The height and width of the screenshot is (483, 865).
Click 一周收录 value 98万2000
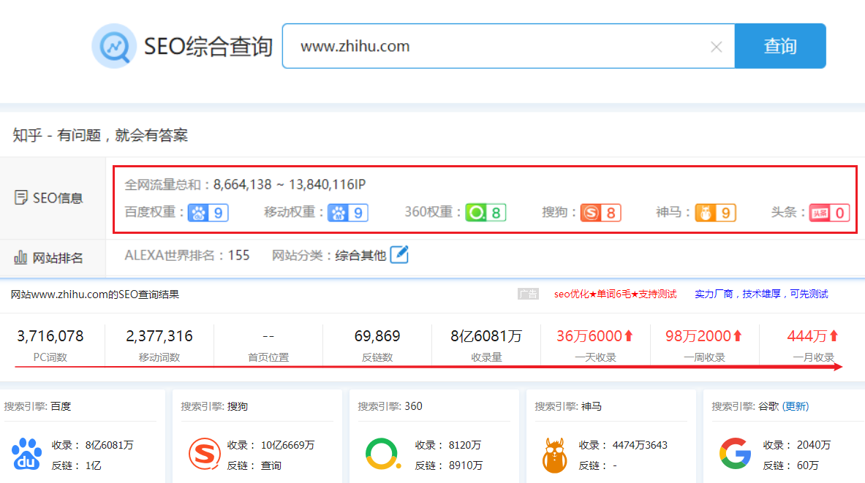(704, 336)
